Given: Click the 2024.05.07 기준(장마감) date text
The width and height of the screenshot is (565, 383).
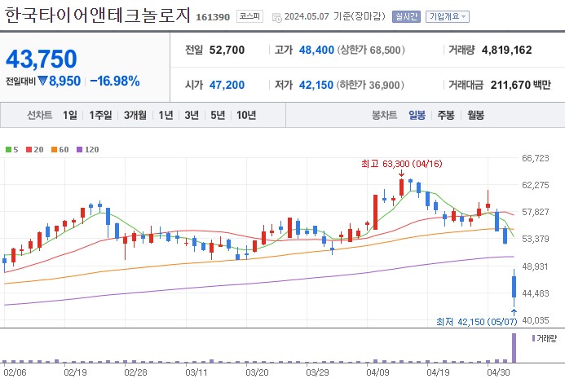Looking at the screenshot, I should tap(335, 16).
